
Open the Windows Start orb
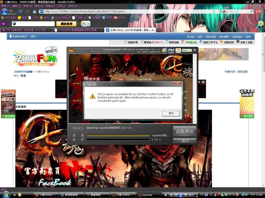(x=5, y=194)
